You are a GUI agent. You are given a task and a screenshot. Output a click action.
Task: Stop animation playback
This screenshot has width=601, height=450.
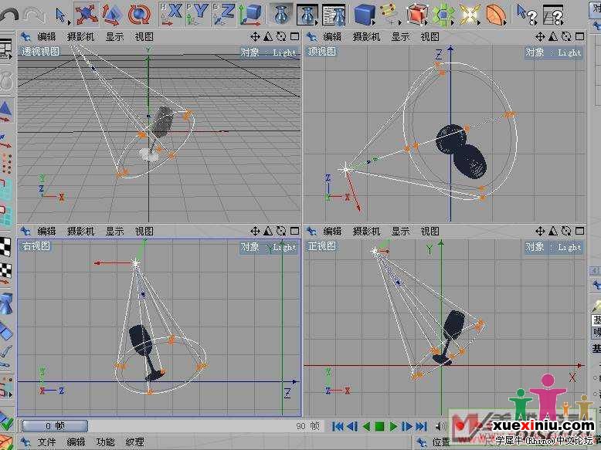click(379, 426)
